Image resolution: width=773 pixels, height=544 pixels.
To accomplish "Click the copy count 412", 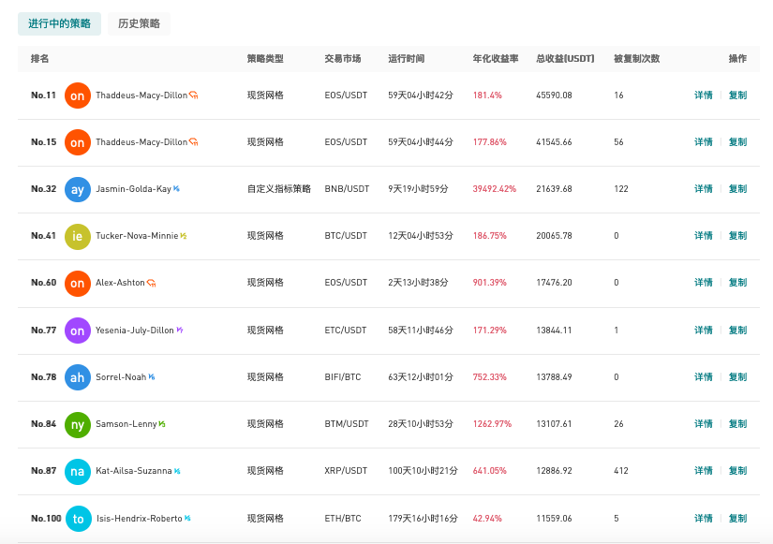I will 621,471.
